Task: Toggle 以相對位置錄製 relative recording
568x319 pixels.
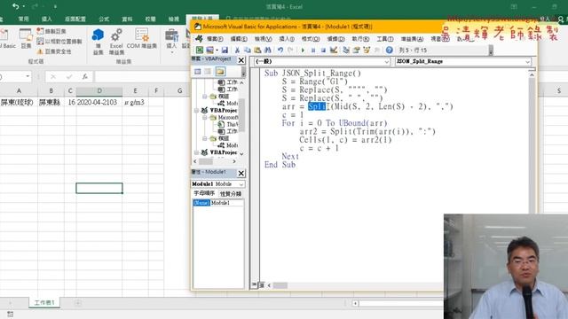Action: 59,42
